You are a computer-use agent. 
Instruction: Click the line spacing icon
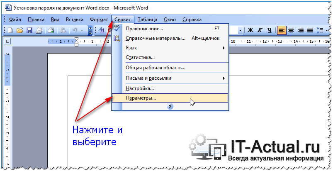pos(320,30)
